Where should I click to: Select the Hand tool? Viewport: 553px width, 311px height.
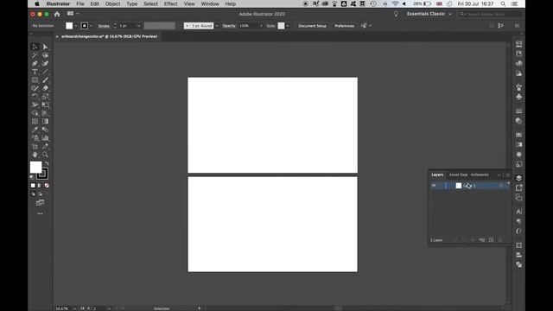[x=35, y=155]
